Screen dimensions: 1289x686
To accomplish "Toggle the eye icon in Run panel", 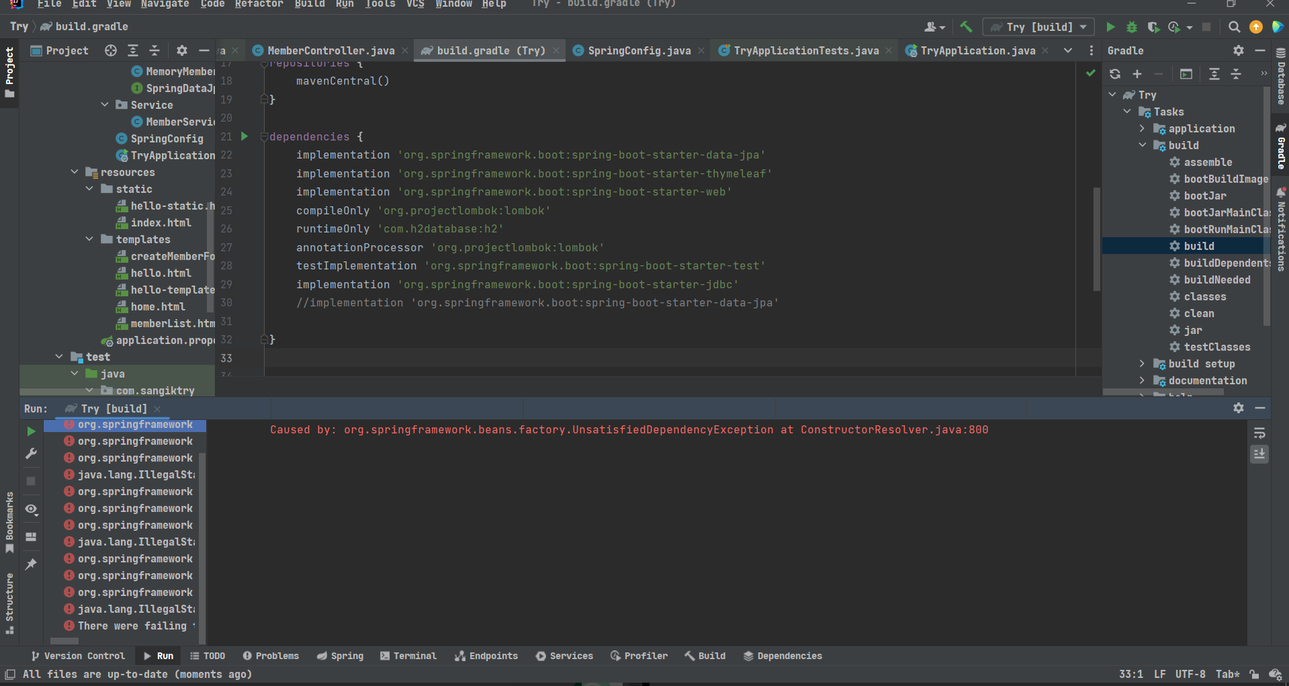I will pyautogui.click(x=31, y=509).
